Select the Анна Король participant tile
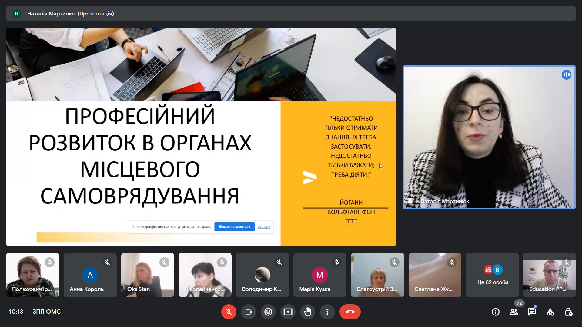582x327 pixels. pos(90,275)
